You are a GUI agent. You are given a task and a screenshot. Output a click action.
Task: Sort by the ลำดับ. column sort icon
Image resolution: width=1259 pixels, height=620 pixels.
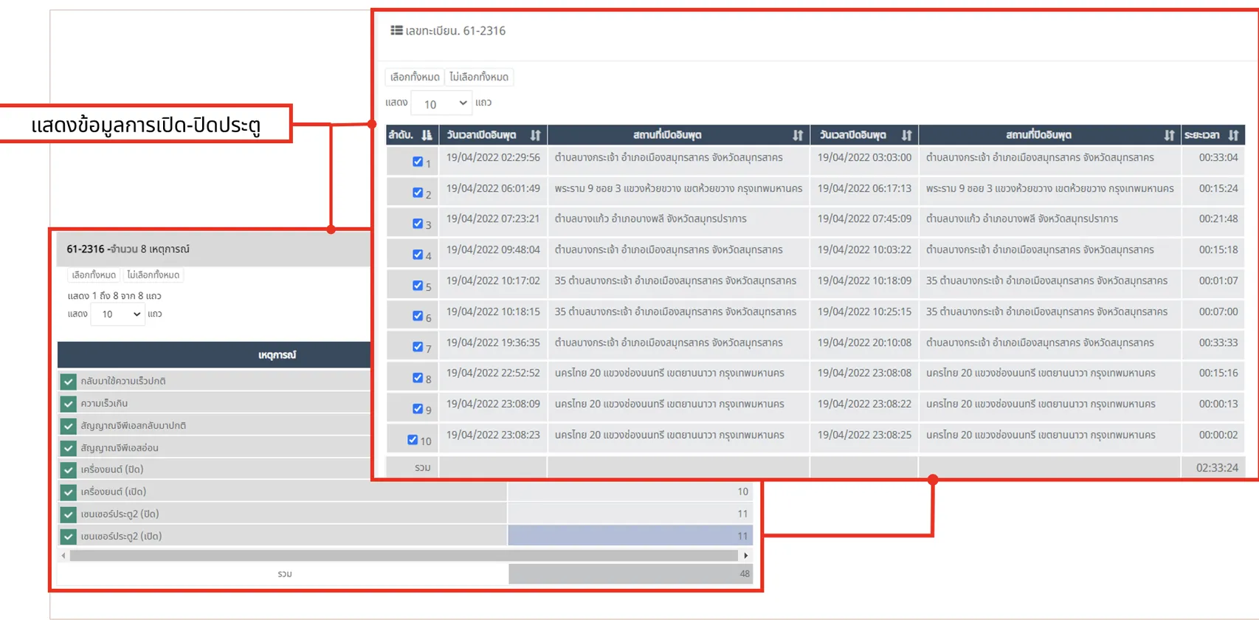tap(427, 135)
